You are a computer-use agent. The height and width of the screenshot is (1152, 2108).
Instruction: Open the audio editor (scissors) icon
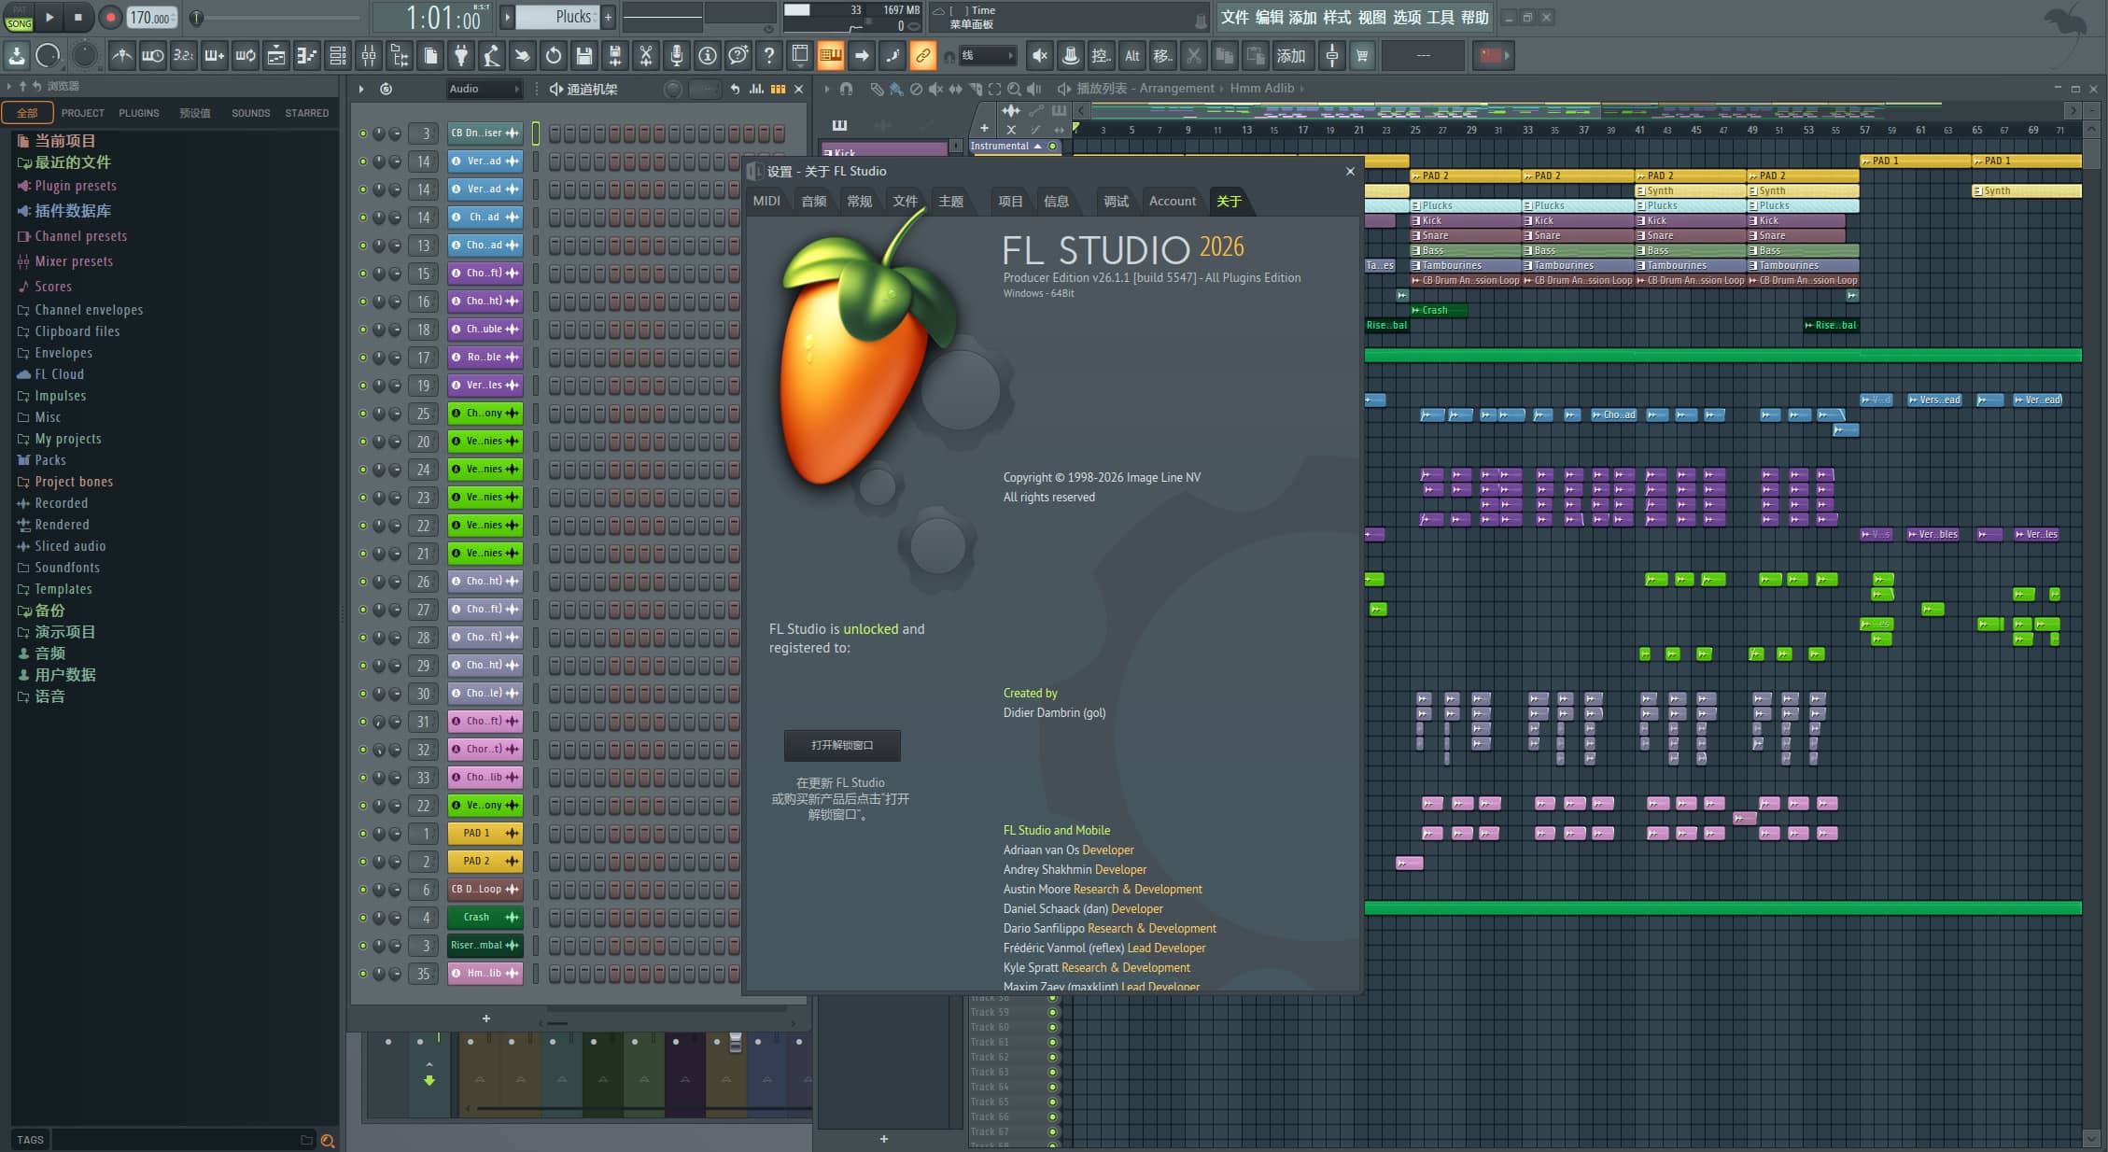click(646, 56)
